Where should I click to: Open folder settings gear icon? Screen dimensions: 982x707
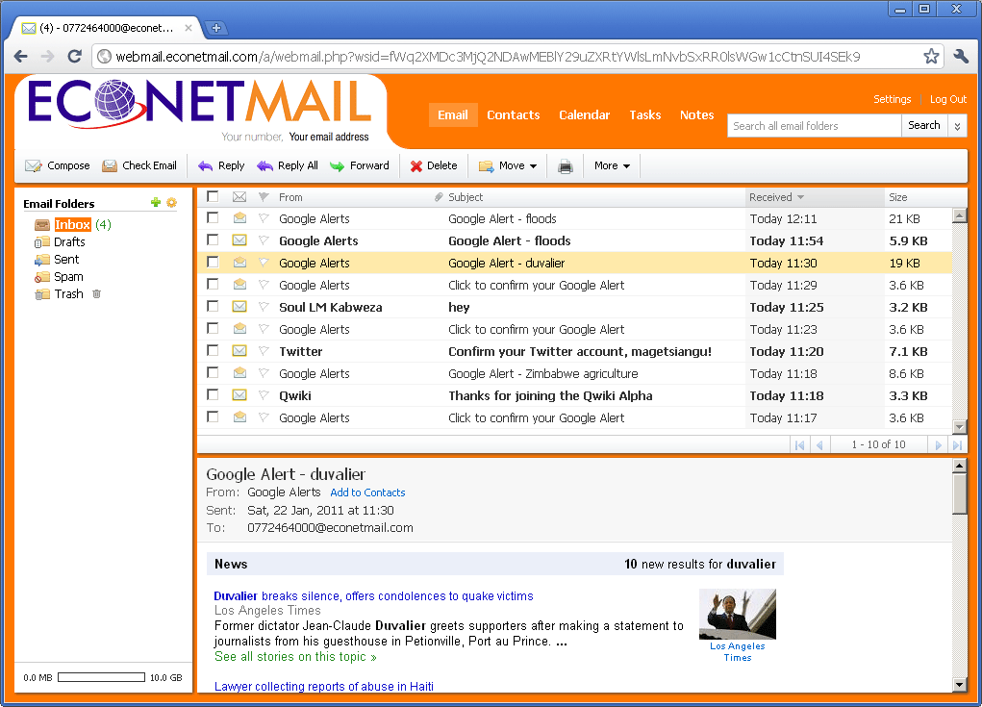pos(171,202)
